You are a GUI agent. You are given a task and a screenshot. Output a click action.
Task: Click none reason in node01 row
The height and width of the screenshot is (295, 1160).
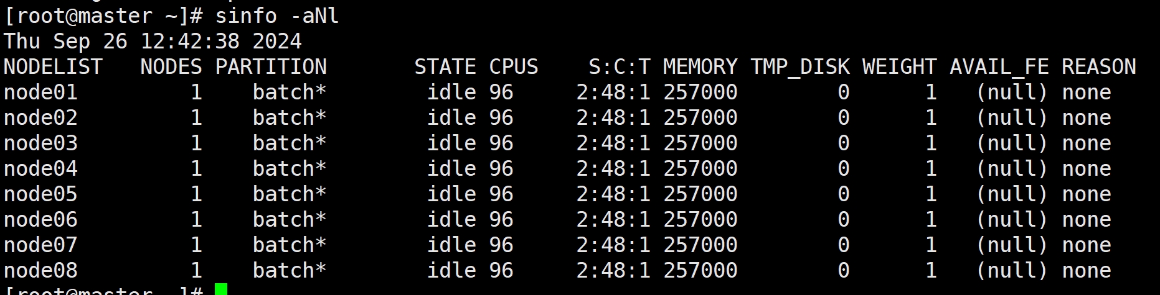click(x=1087, y=92)
